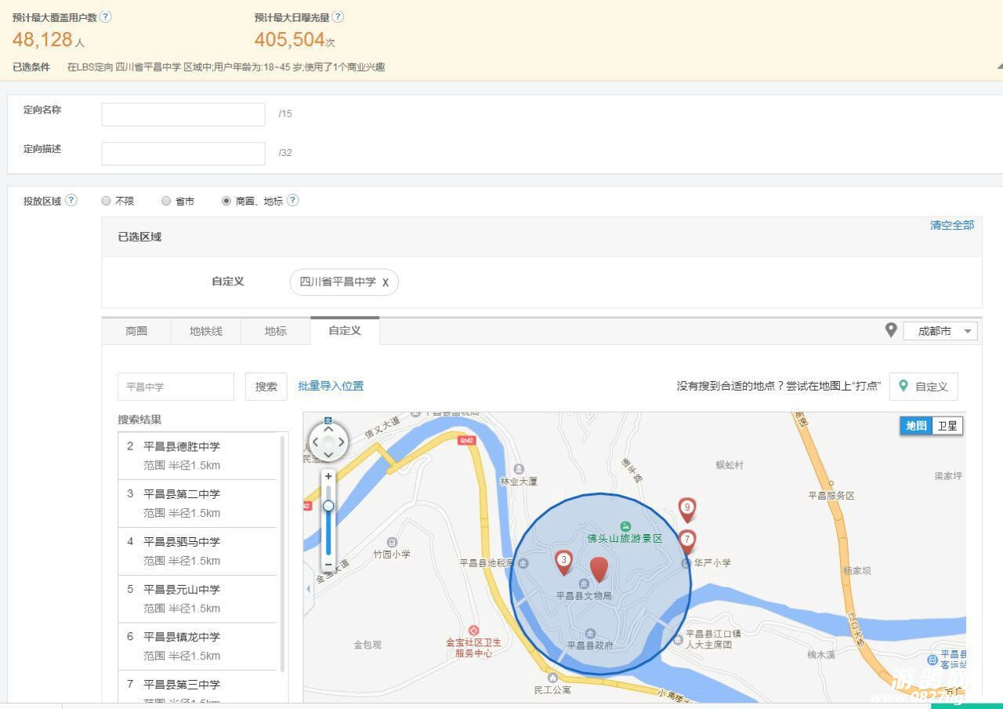Click the 平昌县文物局 building icon

click(584, 584)
